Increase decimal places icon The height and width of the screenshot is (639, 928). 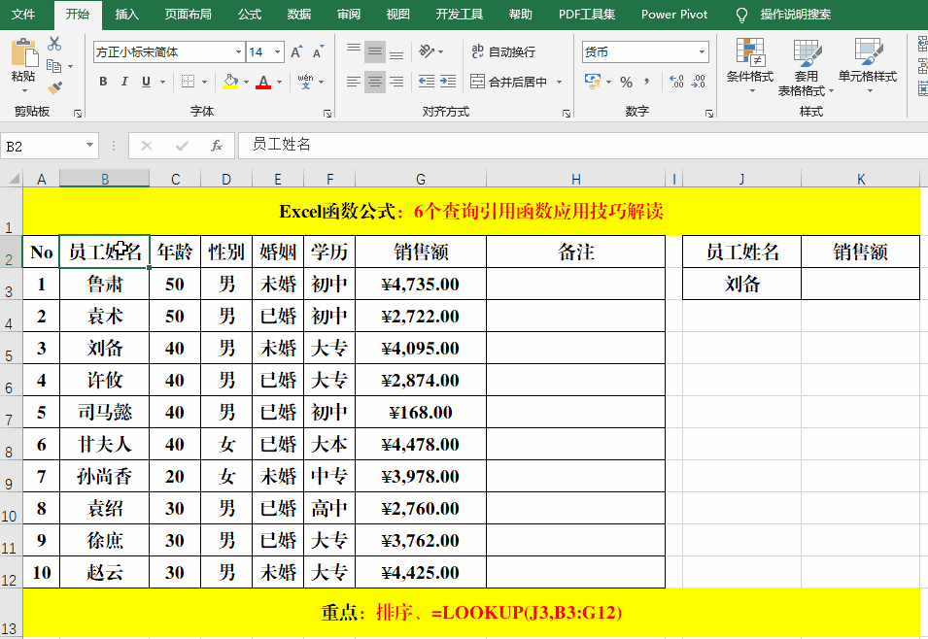[x=676, y=82]
